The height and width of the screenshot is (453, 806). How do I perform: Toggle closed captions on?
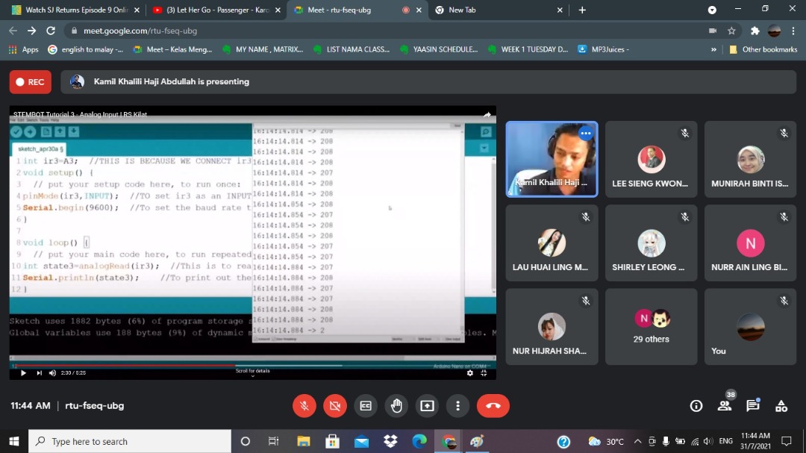click(366, 406)
